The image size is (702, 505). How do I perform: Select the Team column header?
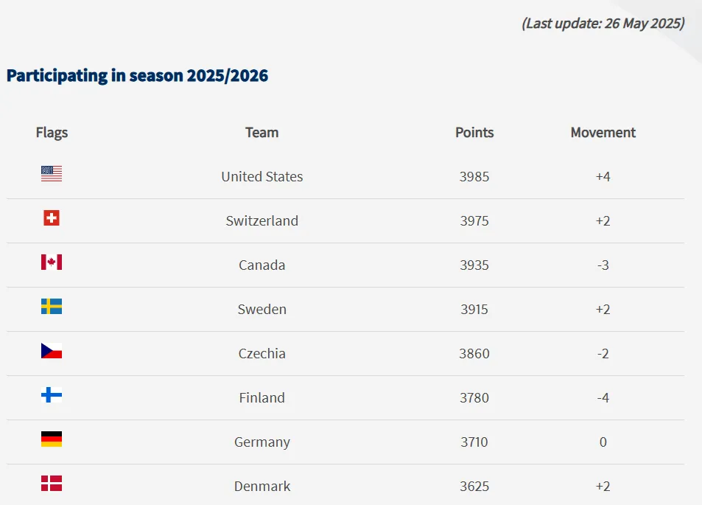point(262,133)
